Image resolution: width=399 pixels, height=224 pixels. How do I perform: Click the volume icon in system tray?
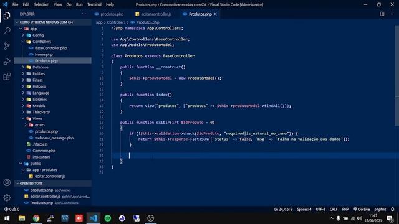coord(359,218)
